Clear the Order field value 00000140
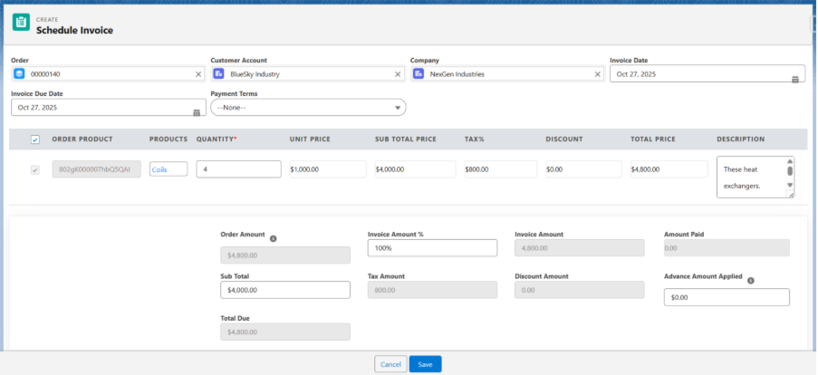The height and width of the screenshot is (375, 818). click(x=198, y=74)
